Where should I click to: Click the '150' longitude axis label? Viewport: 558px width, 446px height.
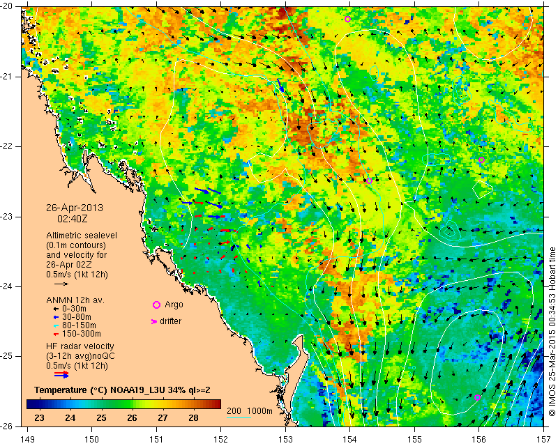tap(92, 439)
